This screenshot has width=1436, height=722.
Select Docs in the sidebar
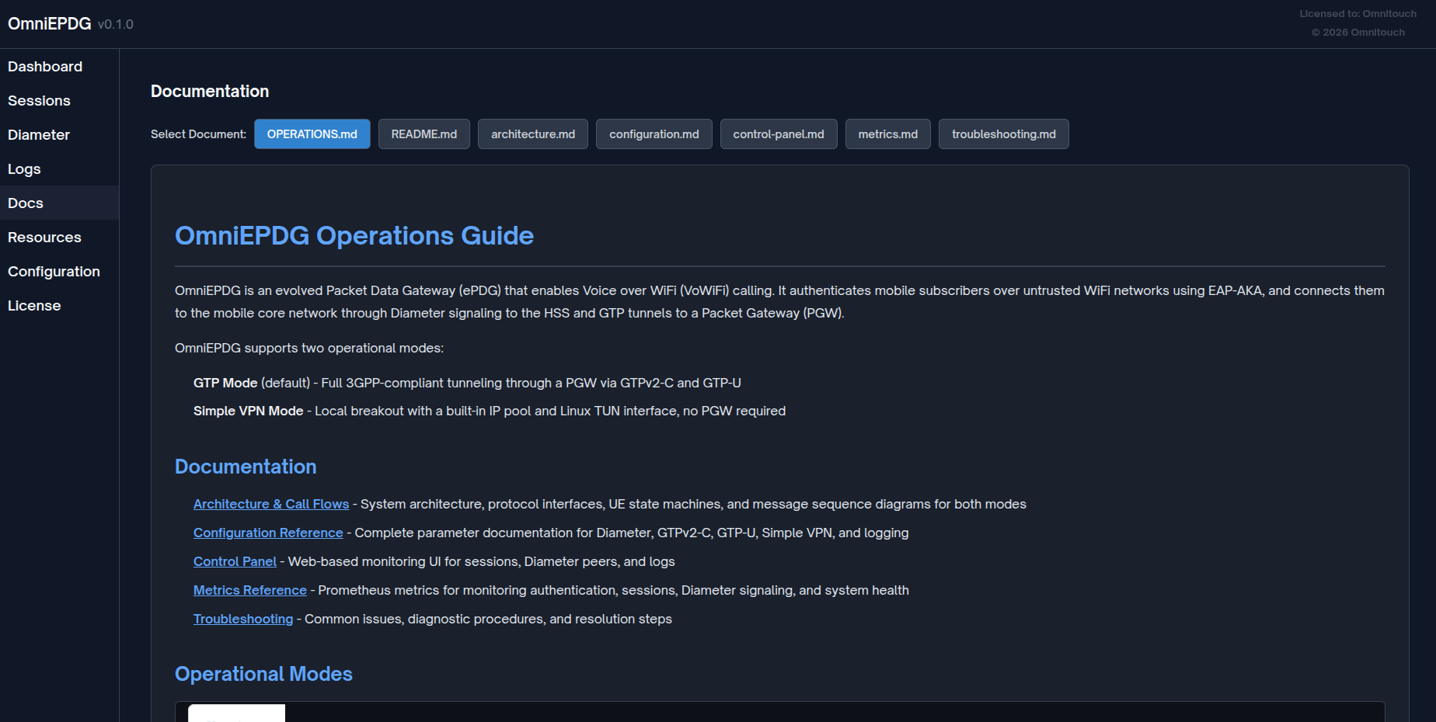[26, 203]
